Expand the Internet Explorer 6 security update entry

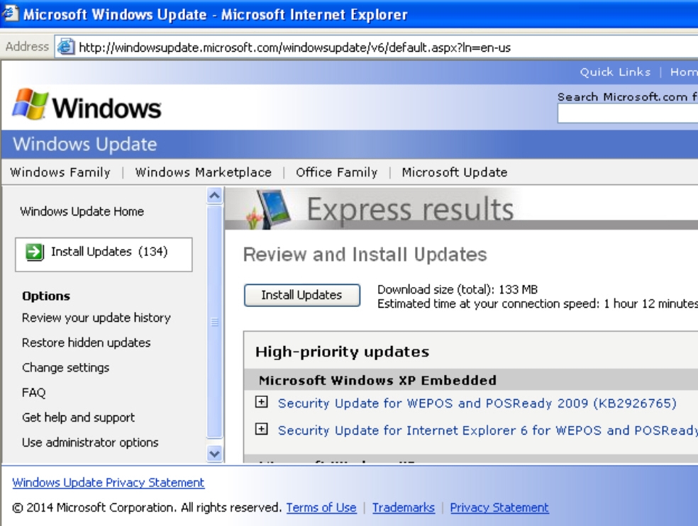pos(262,429)
